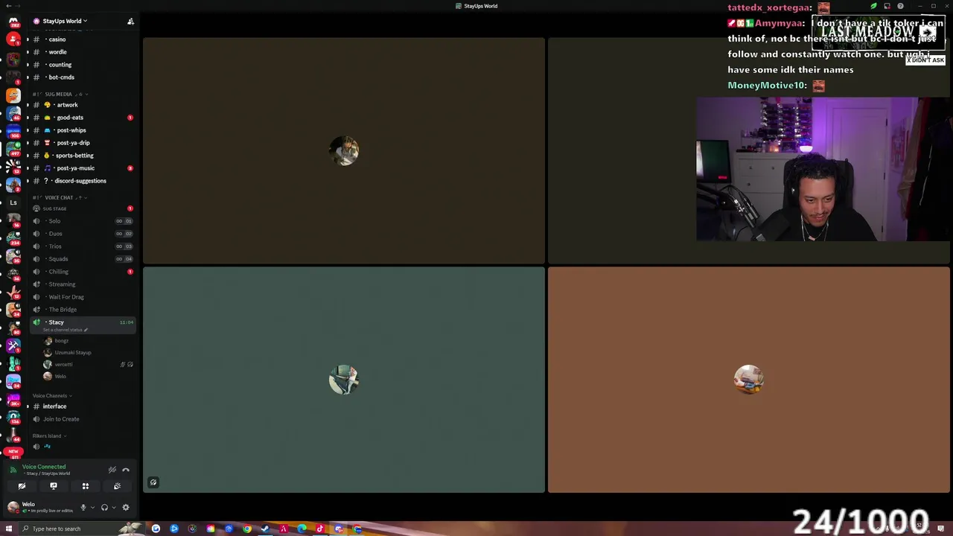Open Discord user settings gear
The width and height of the screenshot is (953, 536).
126,508
